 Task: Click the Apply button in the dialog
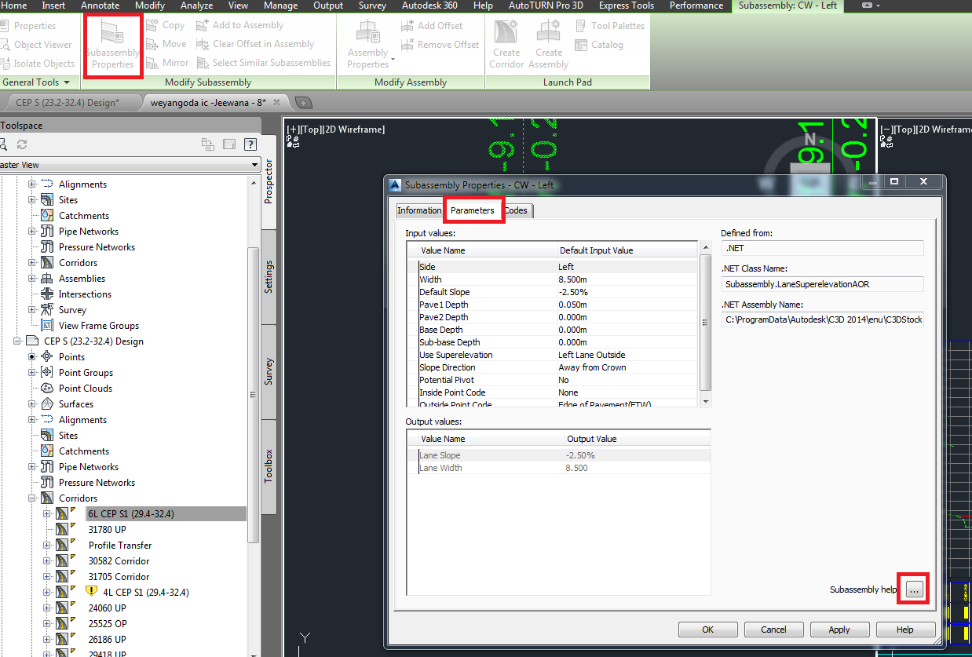tap(839, 629)
